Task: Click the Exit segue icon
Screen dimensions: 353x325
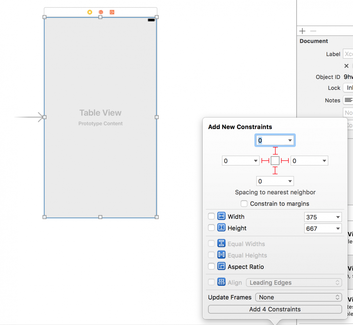Action: coord(112,12)
